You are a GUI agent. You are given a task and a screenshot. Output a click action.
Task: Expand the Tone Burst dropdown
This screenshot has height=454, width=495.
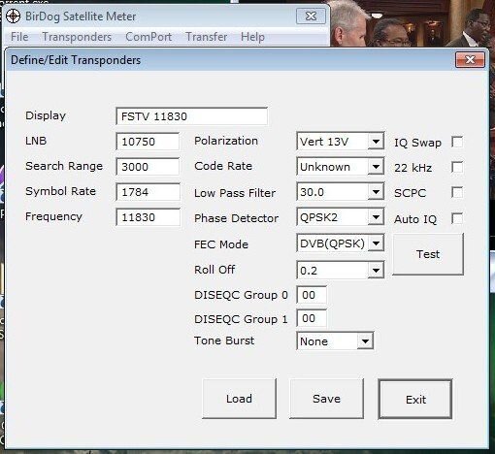point(365,341)
